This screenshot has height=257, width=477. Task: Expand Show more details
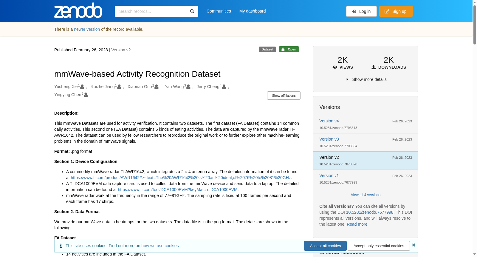click(x=366, y=79)
